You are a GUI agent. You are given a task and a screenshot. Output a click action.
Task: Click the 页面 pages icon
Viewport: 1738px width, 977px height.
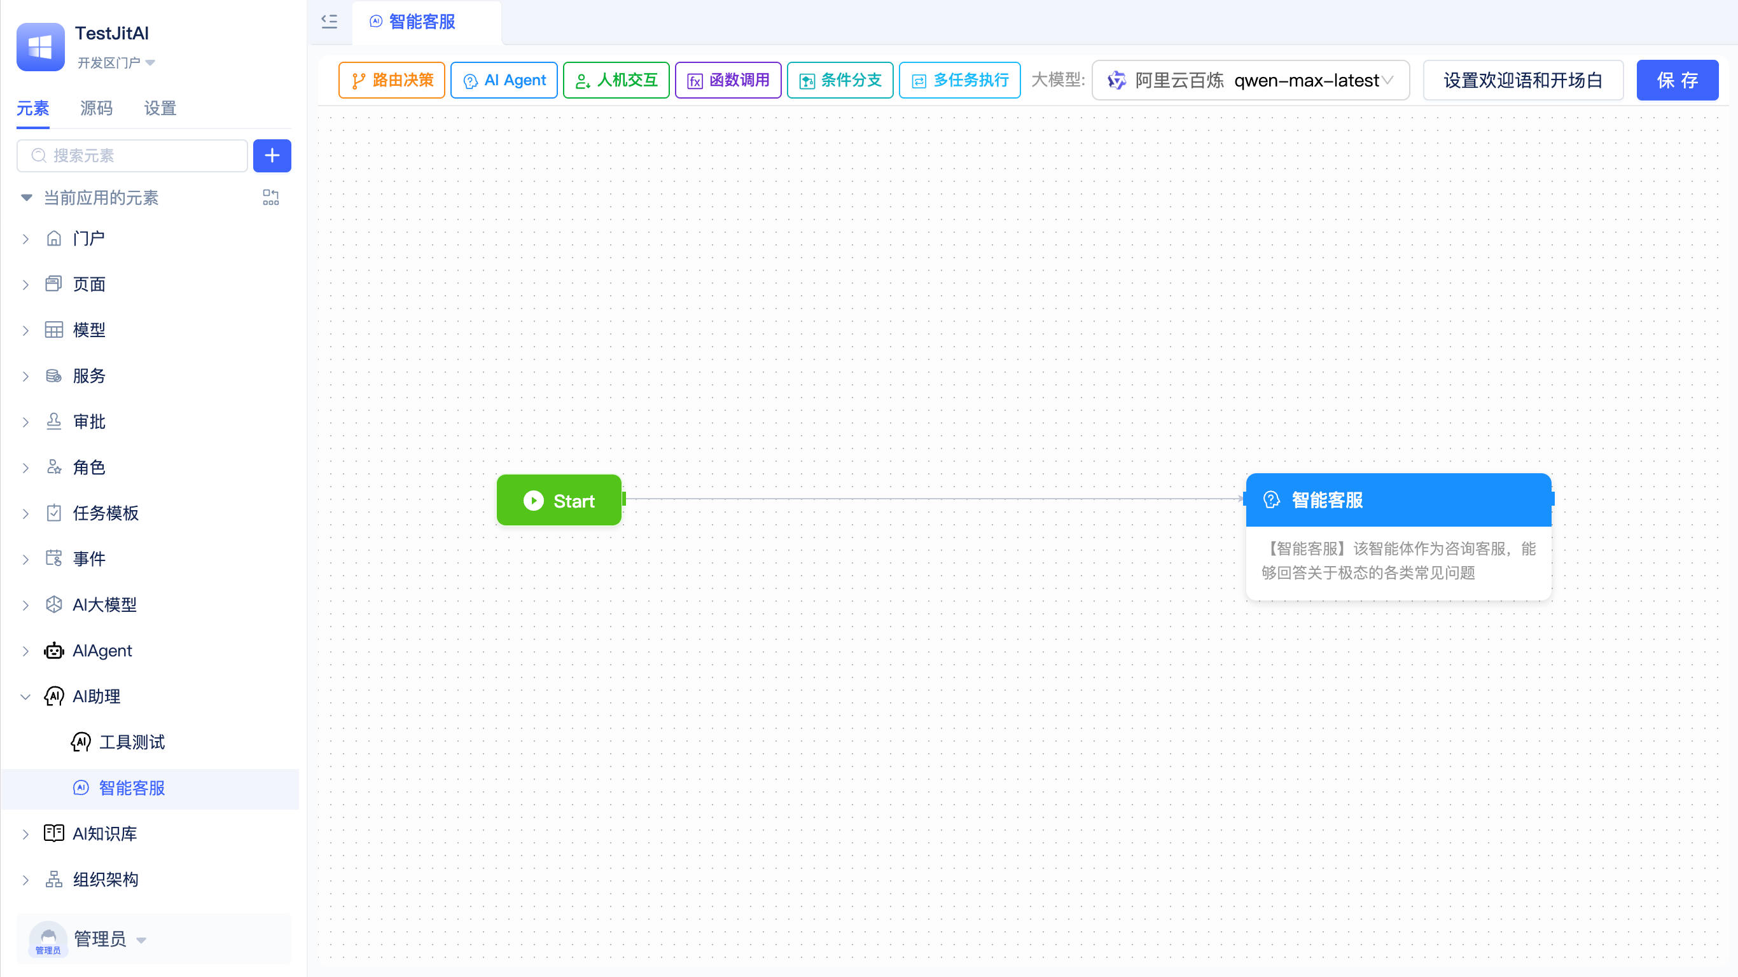54,284
